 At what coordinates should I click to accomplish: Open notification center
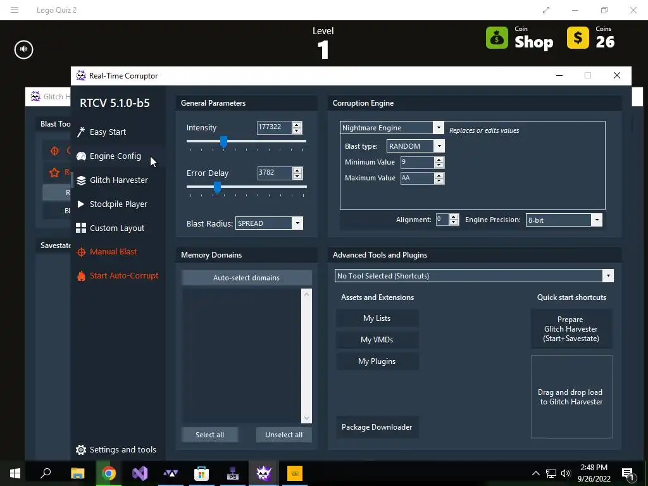coord(628,473)
